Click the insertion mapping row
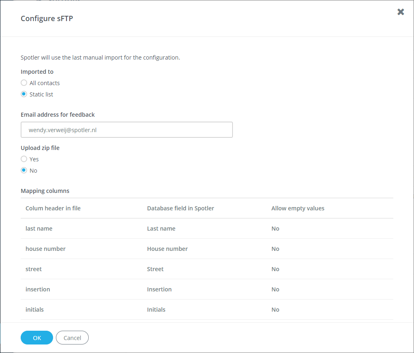The image size is (414, 353). tap(38, 289)
